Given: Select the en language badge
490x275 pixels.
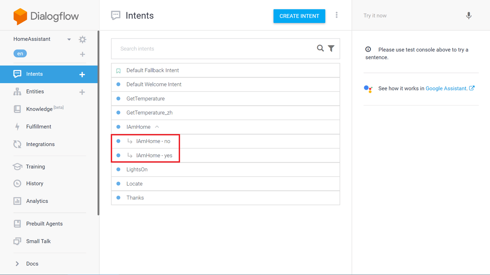Looking at the screenshot, I should point(20,54).
